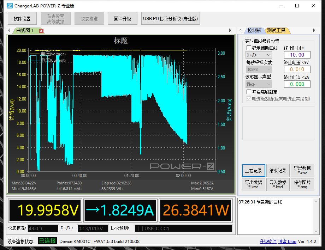Click the 伏特(Volt) axis label
The image size is (325, 250).
(12, 110)
